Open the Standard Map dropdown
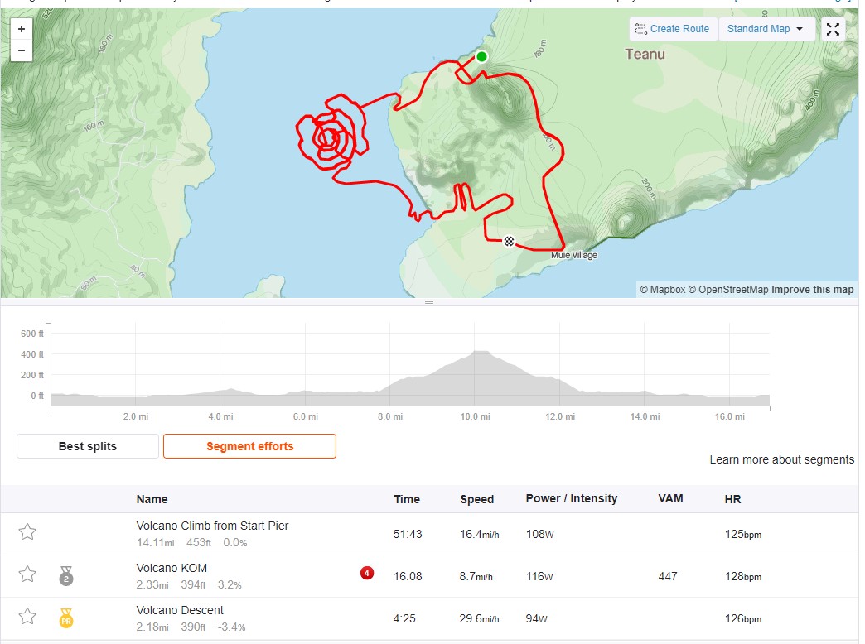 click(x=766, y=29)
